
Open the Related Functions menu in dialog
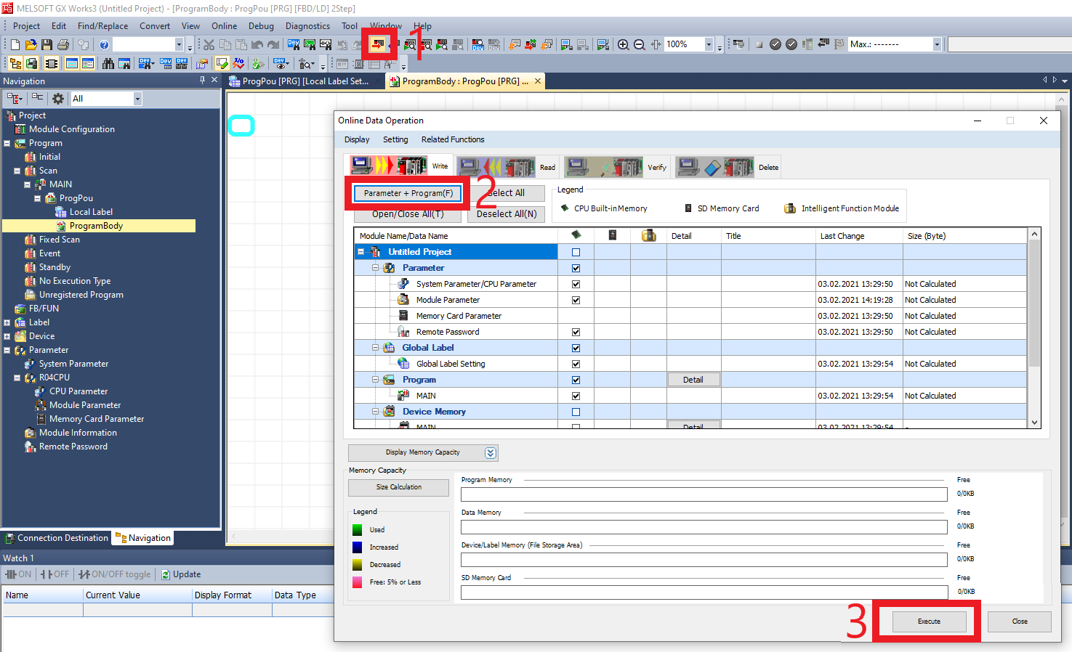pyautogui.click(x=453, y=139)
